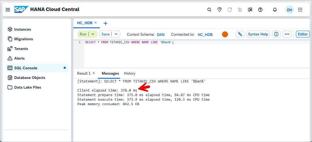Click the HC_HDB connected database link
Screen dimensions: 312x142
point(205,35)
